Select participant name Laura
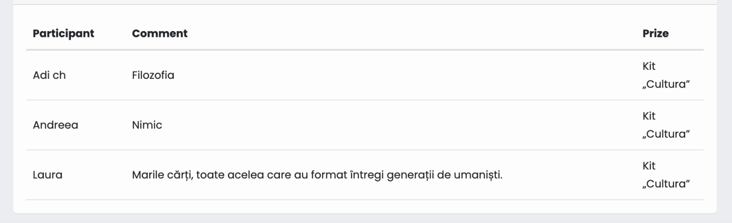This screenshot has height=223, width=732. click(48, 175)
